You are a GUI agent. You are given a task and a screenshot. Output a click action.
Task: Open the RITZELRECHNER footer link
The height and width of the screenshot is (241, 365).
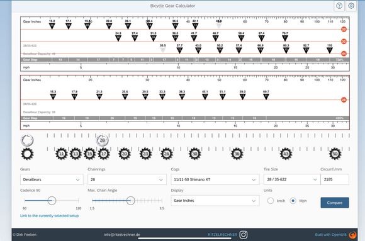click(x=222, y=235)
